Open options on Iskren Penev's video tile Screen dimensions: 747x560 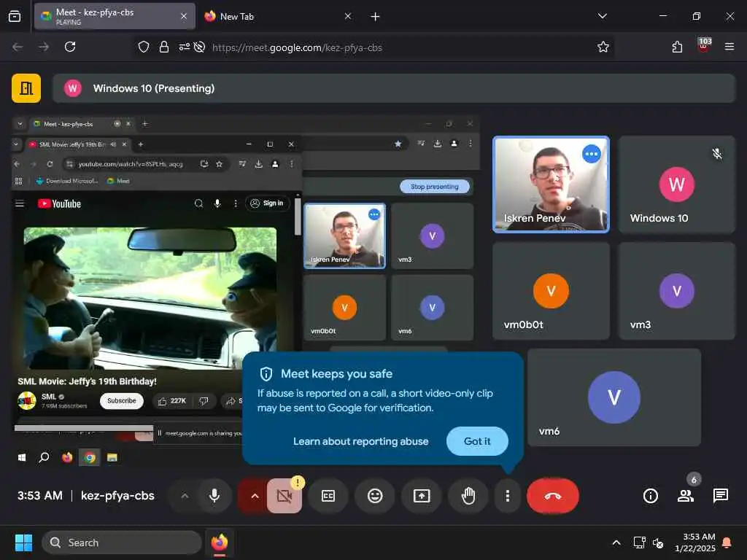coord(591,154)
